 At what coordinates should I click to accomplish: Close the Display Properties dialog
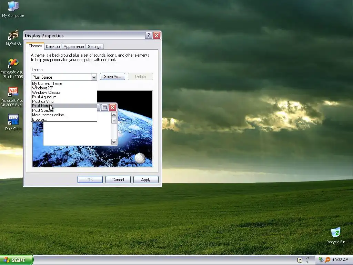(157, 36)
